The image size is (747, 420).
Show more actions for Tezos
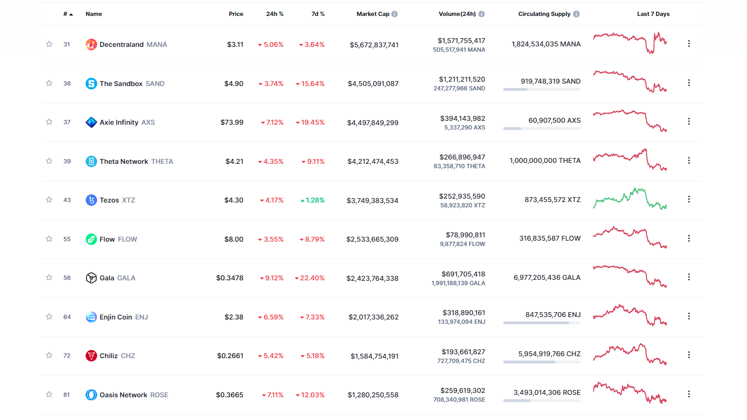(x=689, y=199)
